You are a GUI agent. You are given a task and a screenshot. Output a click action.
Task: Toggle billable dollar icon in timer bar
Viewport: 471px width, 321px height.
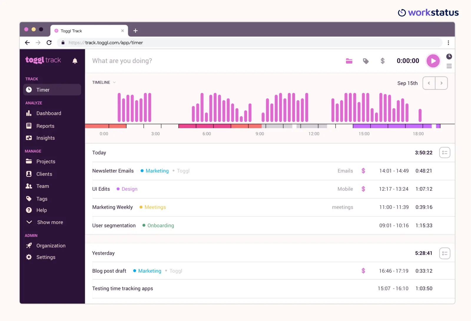point(382,61)
